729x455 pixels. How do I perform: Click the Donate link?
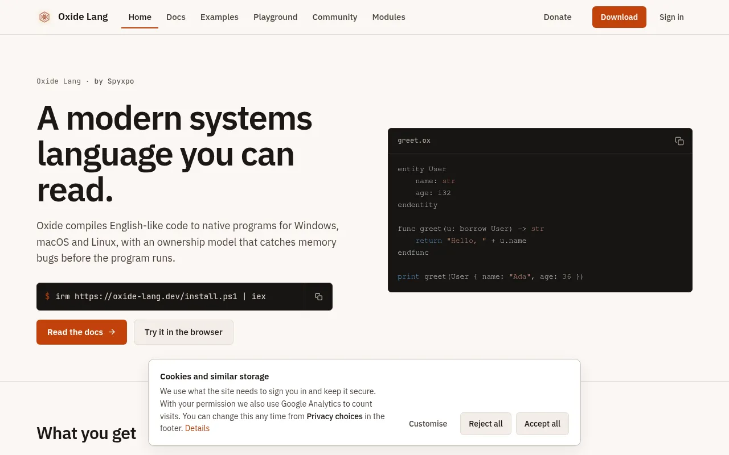558,17
